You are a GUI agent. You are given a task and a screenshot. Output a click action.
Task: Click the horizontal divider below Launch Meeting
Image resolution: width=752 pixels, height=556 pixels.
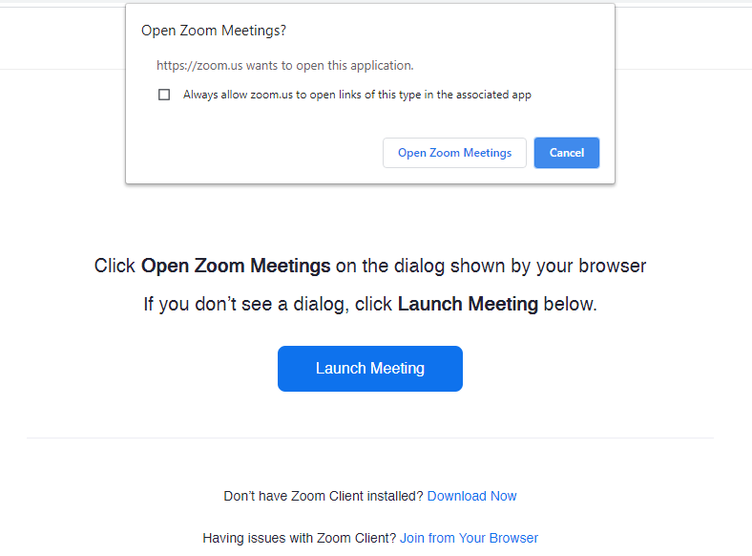(x=370, y=438)
